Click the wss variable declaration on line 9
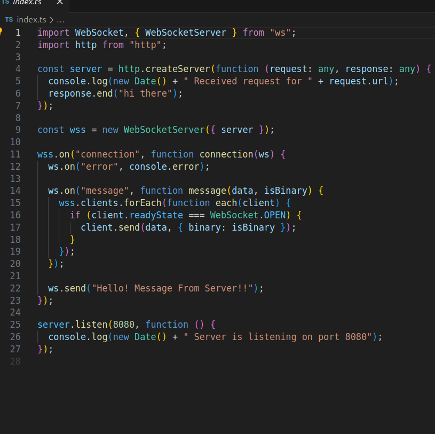This screenshot has width=435, height=434. (78, 130)
